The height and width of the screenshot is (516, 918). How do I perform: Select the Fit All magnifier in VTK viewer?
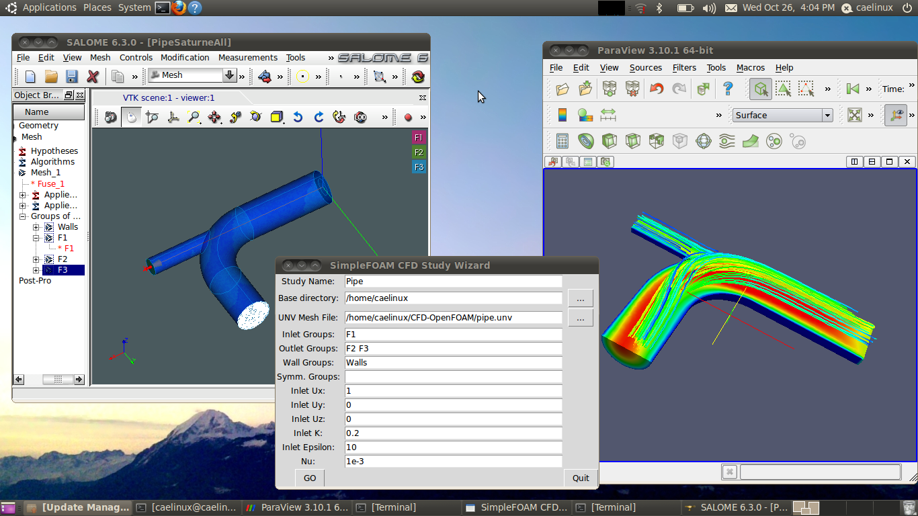194,118
